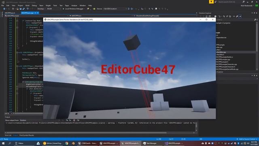
Task: Click the Save All toolbar icon
Action: click(x=23, y=9)
